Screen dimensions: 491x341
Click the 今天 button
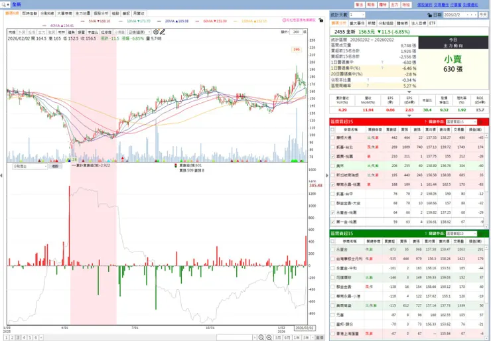point(483,15)
